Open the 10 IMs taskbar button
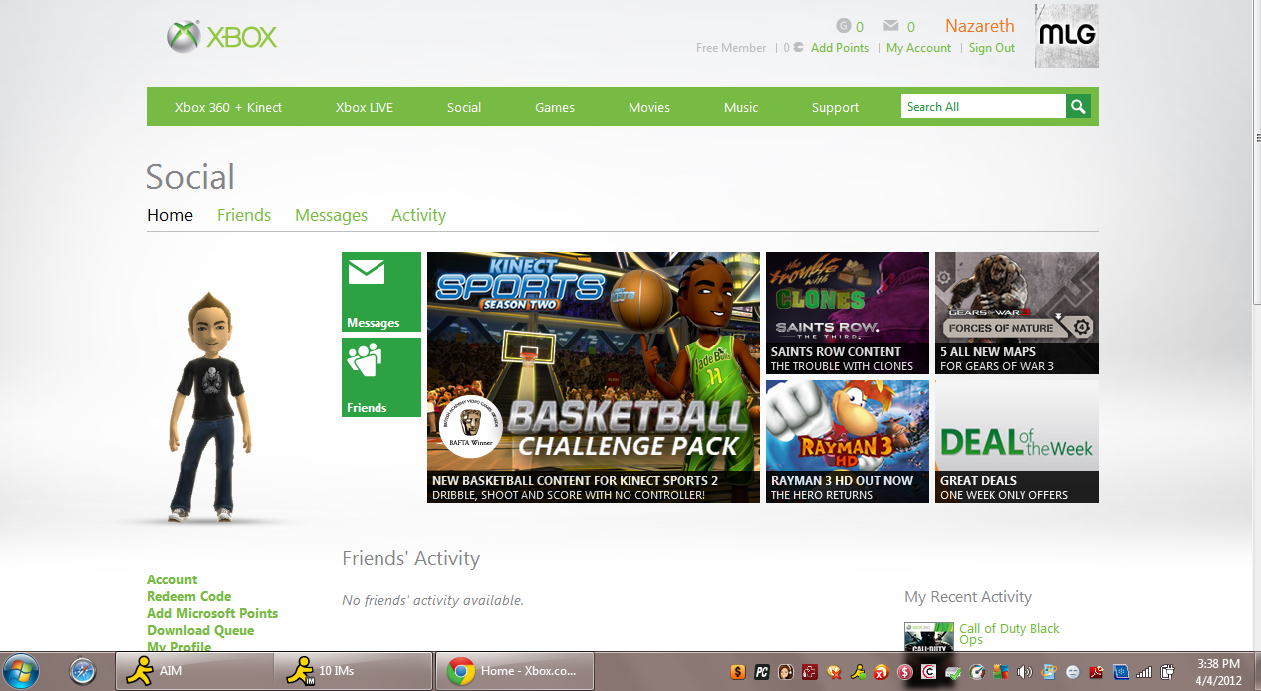The height and width of the screenshot is (691, 1261). (x=354, y=671)
